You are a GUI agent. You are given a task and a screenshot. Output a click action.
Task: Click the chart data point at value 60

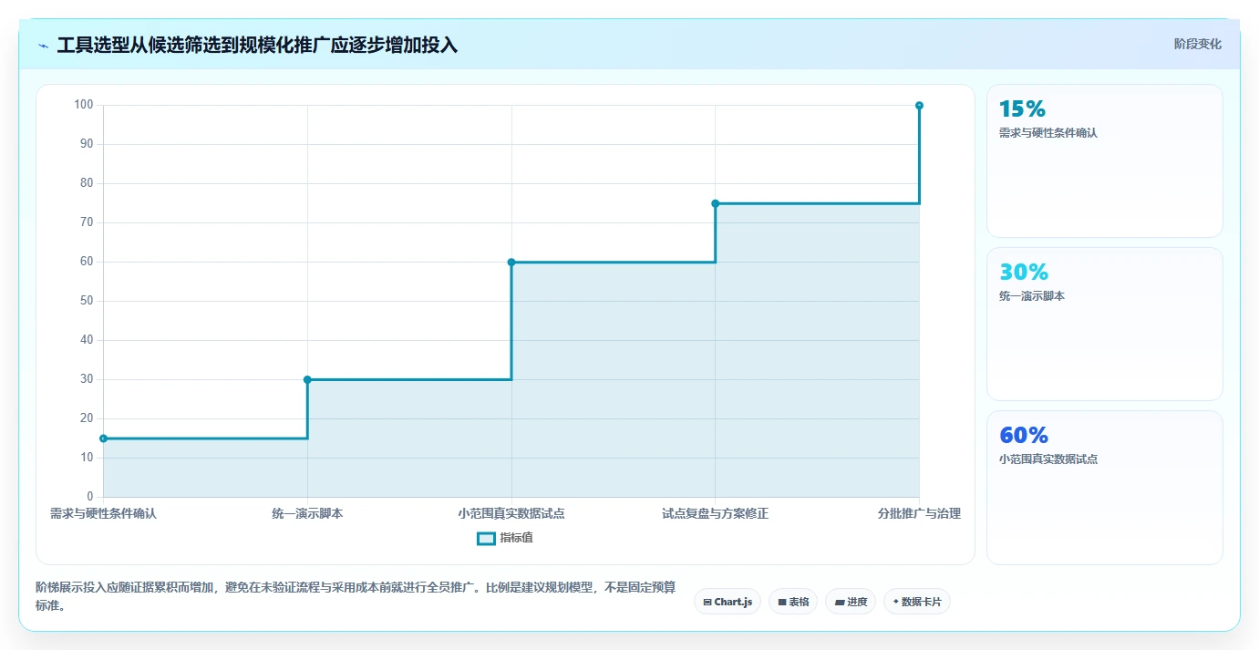pos(511,263)
